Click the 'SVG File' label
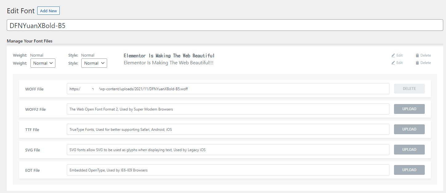The width and height of the screenshot is (446, 193). coord(33,150)
